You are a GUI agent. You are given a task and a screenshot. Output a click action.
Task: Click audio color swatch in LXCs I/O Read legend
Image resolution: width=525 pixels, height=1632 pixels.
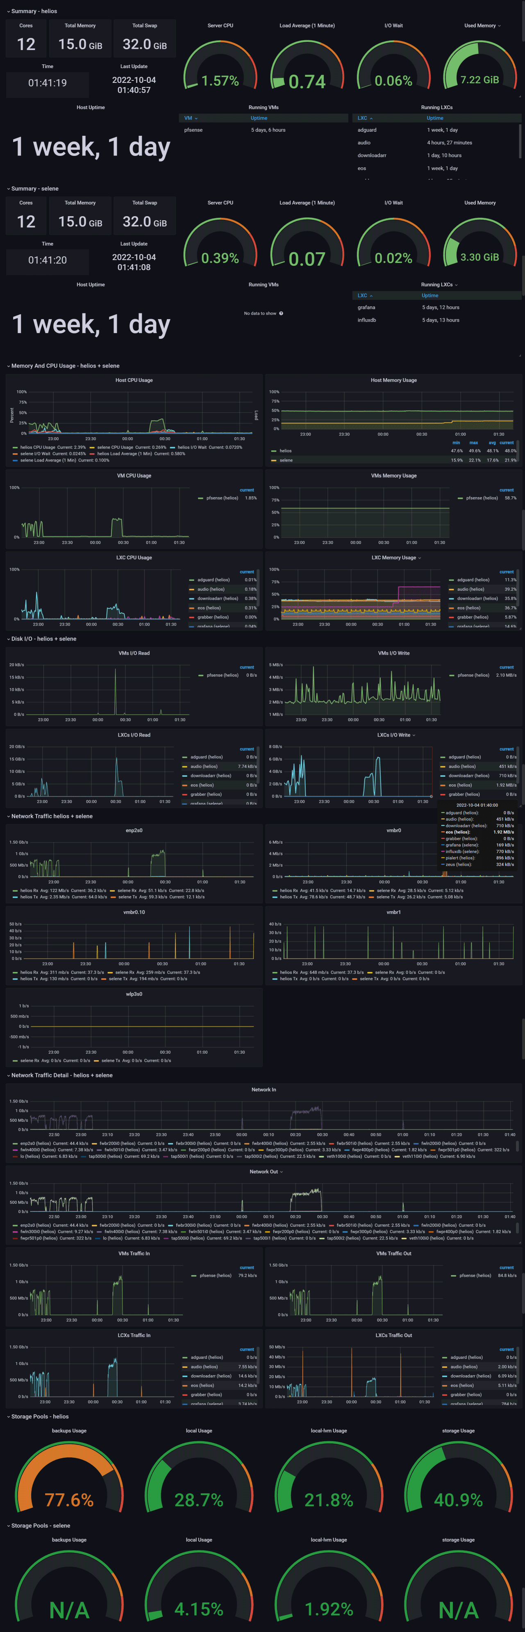(x=185, y=767)
